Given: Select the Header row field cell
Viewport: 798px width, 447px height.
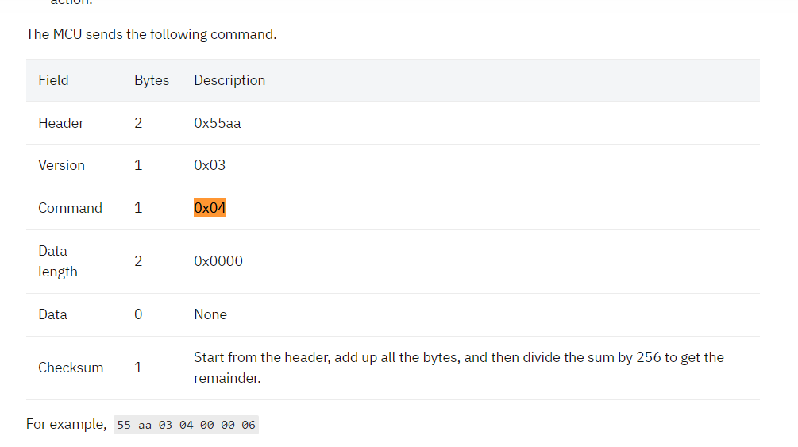Looking at the screenshot, I should 61,123.
